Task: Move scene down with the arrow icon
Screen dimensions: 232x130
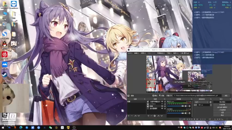Action: click(x=139, y=116)
